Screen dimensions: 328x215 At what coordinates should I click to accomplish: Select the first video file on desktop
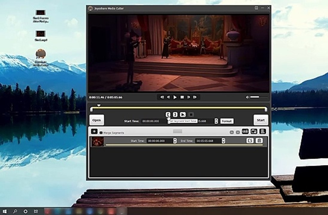click(x=41, y=16)
